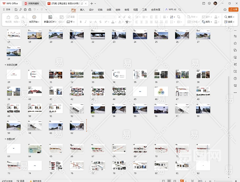Click the help question mark in right sidebar
This screenshot has width=240, height=182.
click(x=235, y=79)
